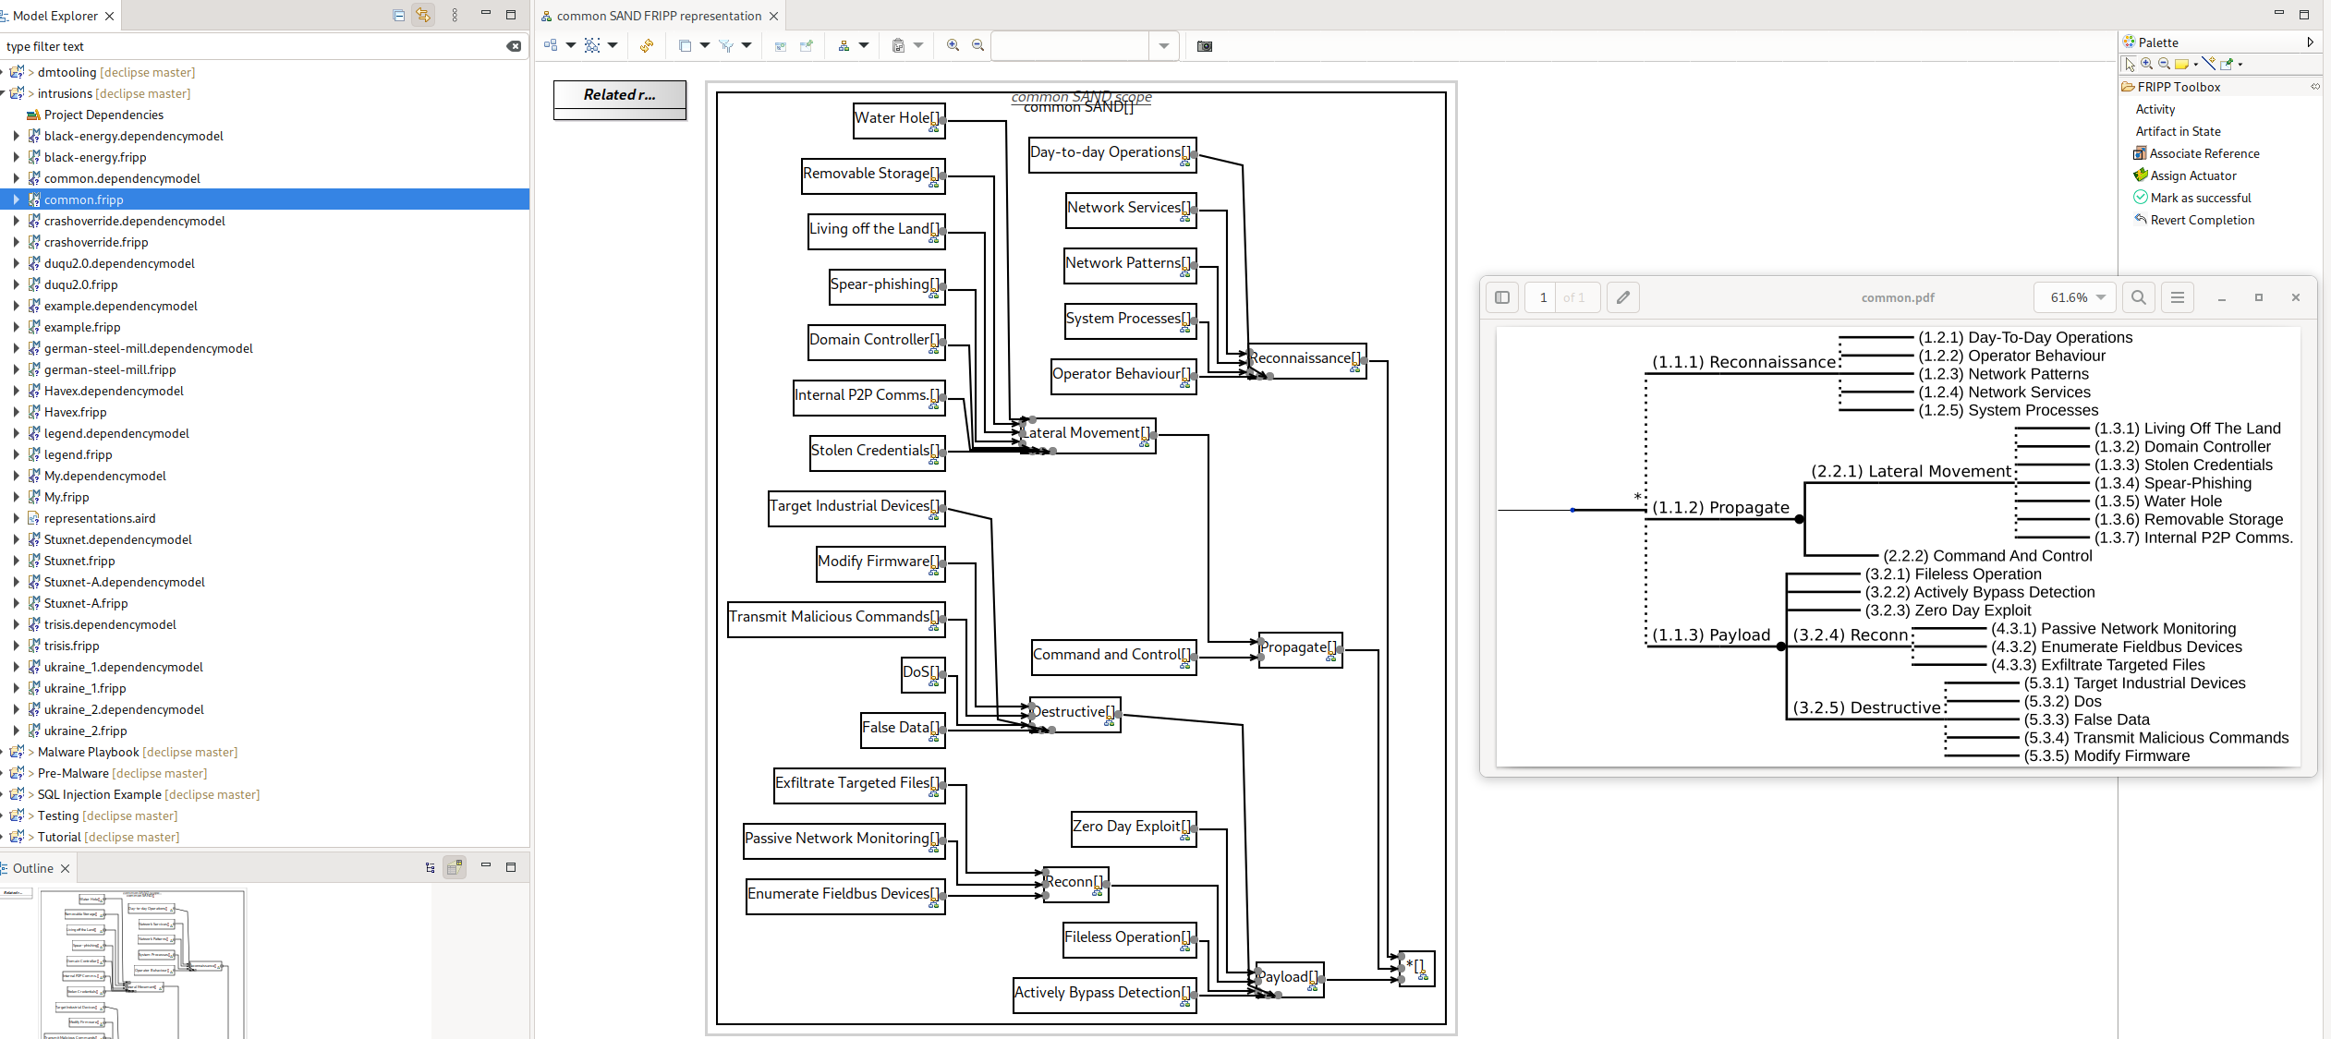The image size is (2331, 1039).
Task: Close the Model Explorer tab
Action: pos(109,16)
